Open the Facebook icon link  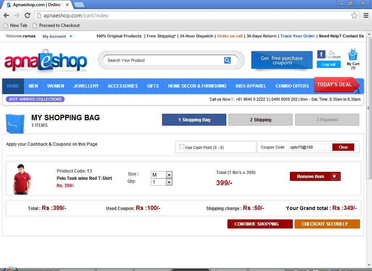point(321,54)
